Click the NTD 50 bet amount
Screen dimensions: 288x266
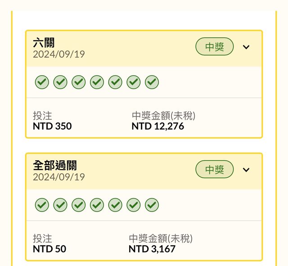49,249
